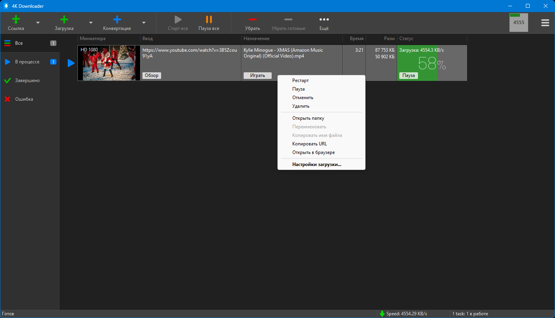Select Рестарт in the context menu
This screenshot has height=318, width=555.
tap(300, 80)
